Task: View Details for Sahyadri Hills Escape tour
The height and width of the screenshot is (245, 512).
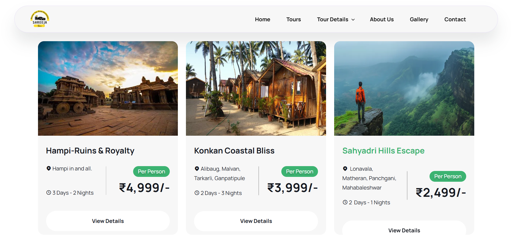Action: click(404, 230)
